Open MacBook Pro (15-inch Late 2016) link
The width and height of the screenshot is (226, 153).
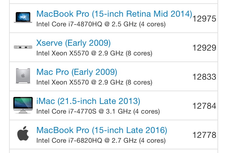[x=102, y=130]
